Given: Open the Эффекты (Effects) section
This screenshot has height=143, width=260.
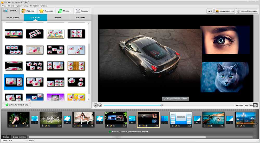Looking at the screenshot, I should click(x=28, y=11).
